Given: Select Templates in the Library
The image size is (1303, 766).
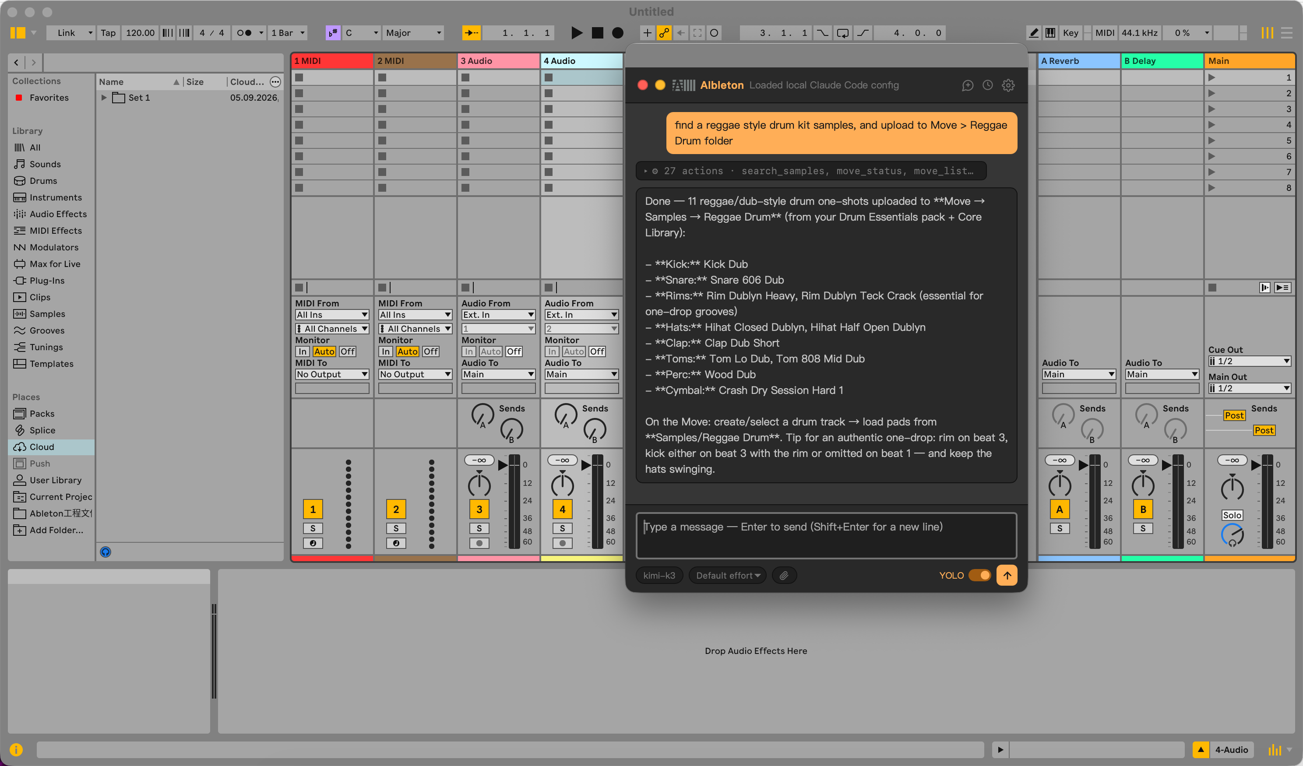Looking at the screenshot, I should click(51, 363).
